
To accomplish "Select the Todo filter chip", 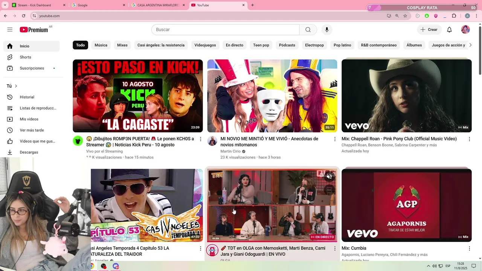I will (81, 45).
